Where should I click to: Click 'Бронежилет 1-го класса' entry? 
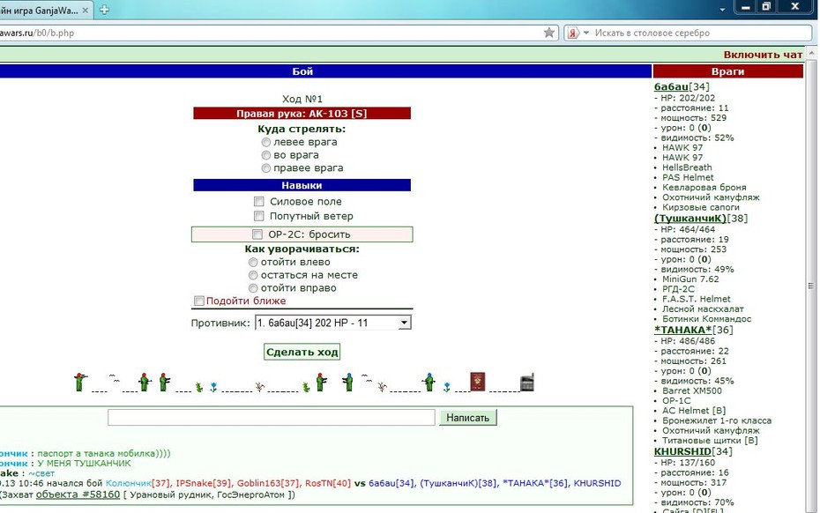[x=717, y=420]
